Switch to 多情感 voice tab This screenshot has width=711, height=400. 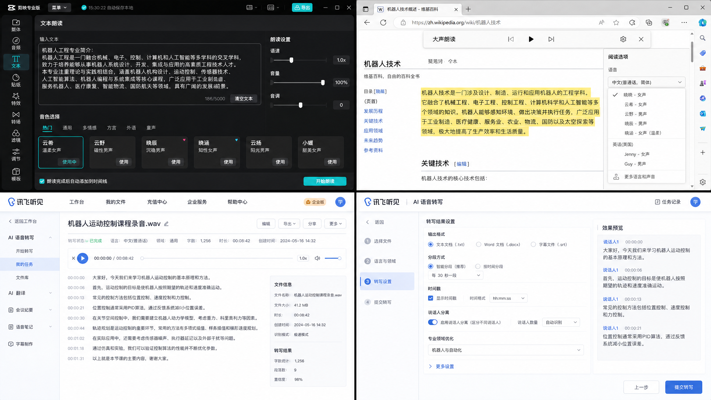[90, 128]
